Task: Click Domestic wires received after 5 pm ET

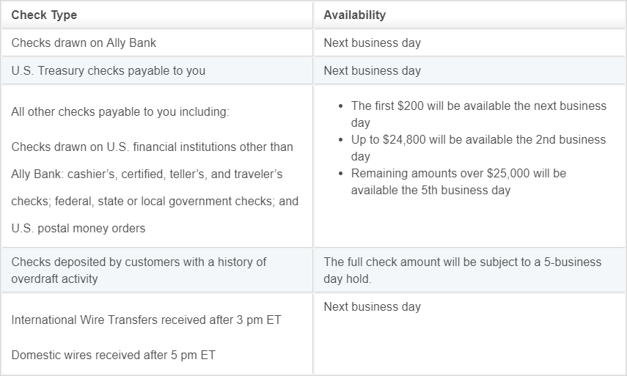Action: pos(113,355)
